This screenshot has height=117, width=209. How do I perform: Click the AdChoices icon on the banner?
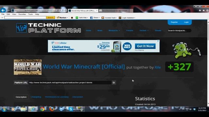pyautogui.click(x=158, y=41)
